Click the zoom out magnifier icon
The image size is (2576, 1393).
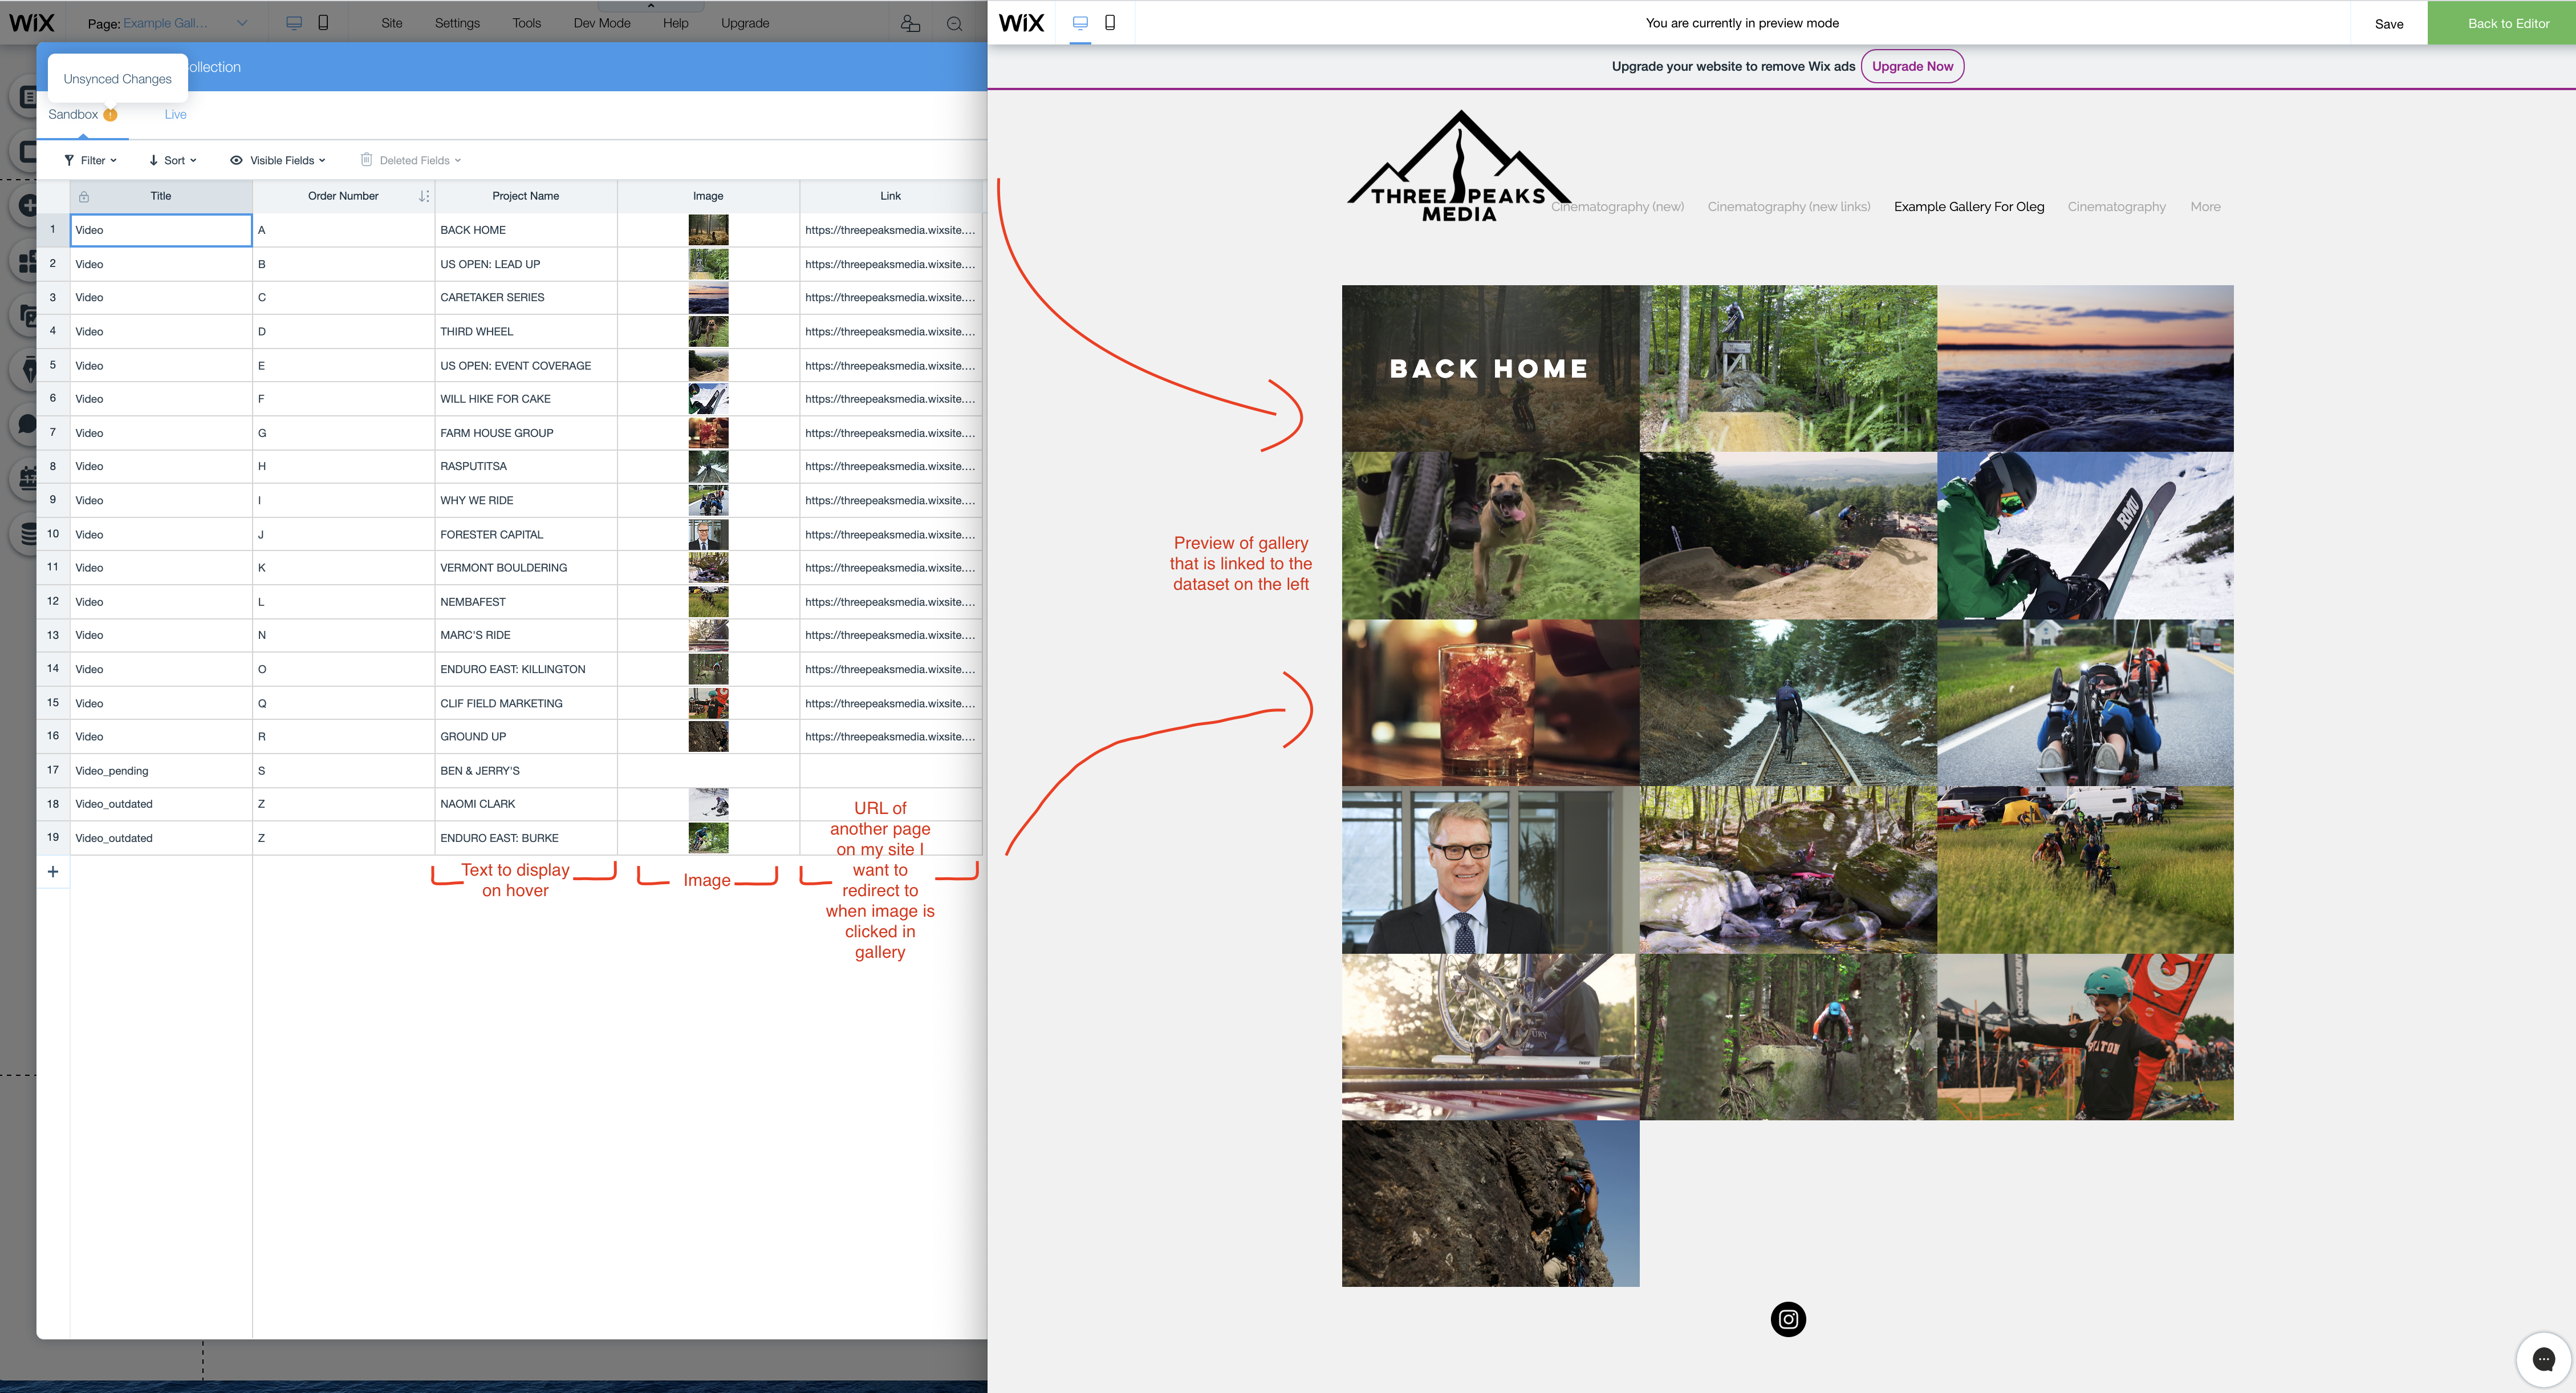[954, 24]
